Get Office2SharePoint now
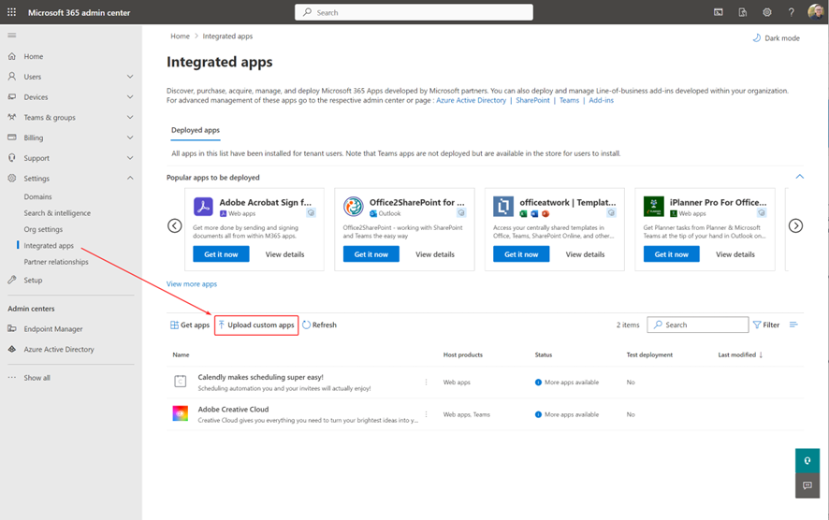 371,254
